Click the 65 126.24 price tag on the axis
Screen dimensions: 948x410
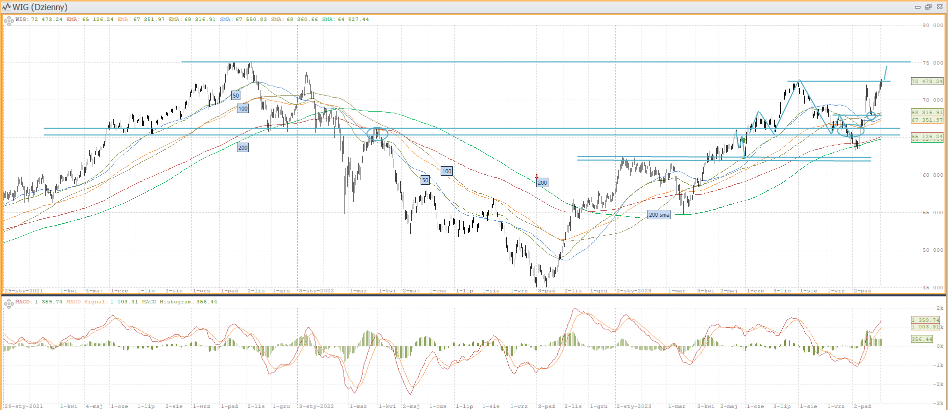pos(926,136)
